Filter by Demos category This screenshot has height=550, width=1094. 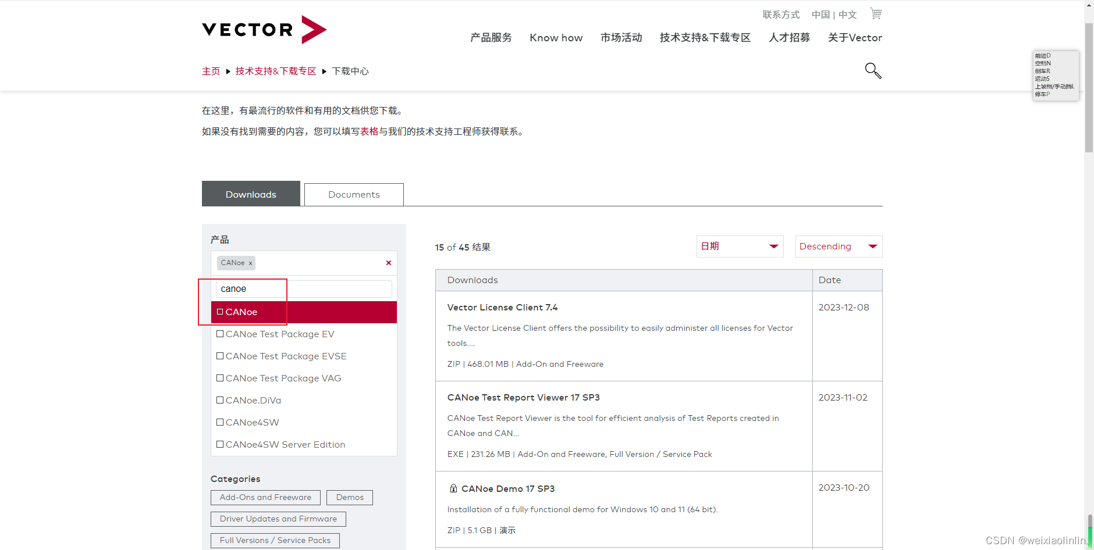pos(350,498)
